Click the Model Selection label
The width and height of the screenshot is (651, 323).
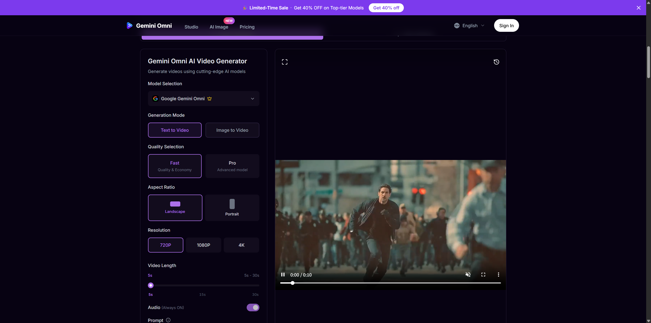(x=165, y=84)
